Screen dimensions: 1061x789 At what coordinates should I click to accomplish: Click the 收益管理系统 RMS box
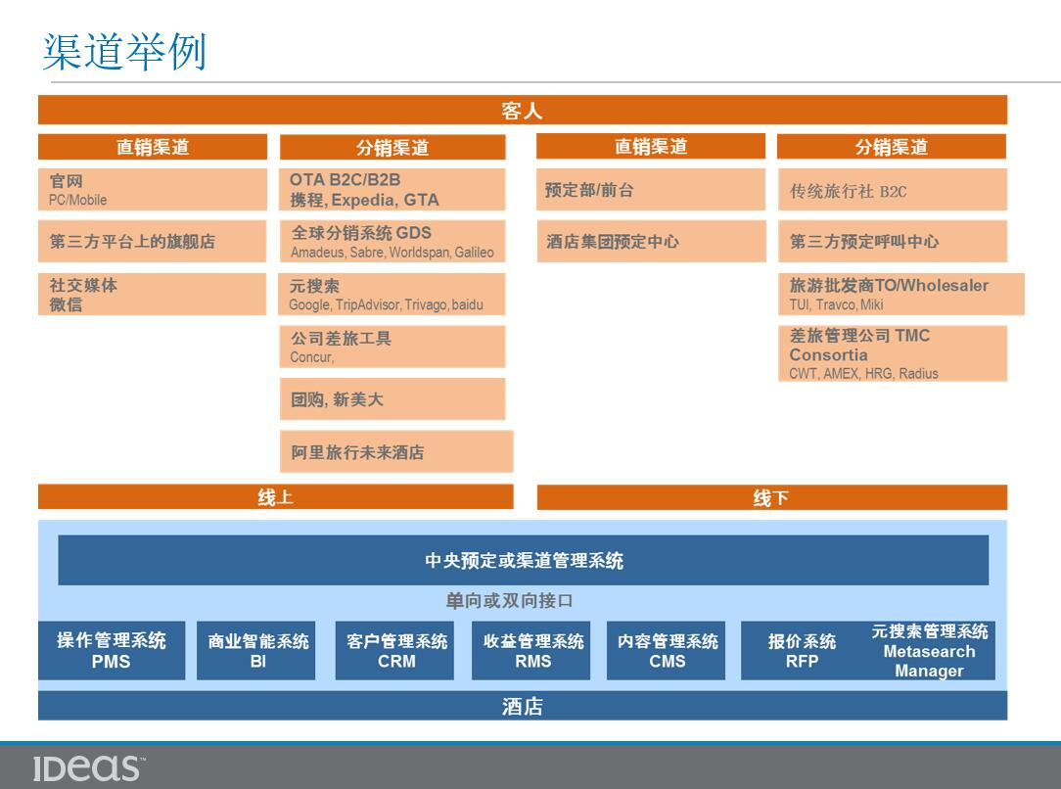click(x=531, y=650)
